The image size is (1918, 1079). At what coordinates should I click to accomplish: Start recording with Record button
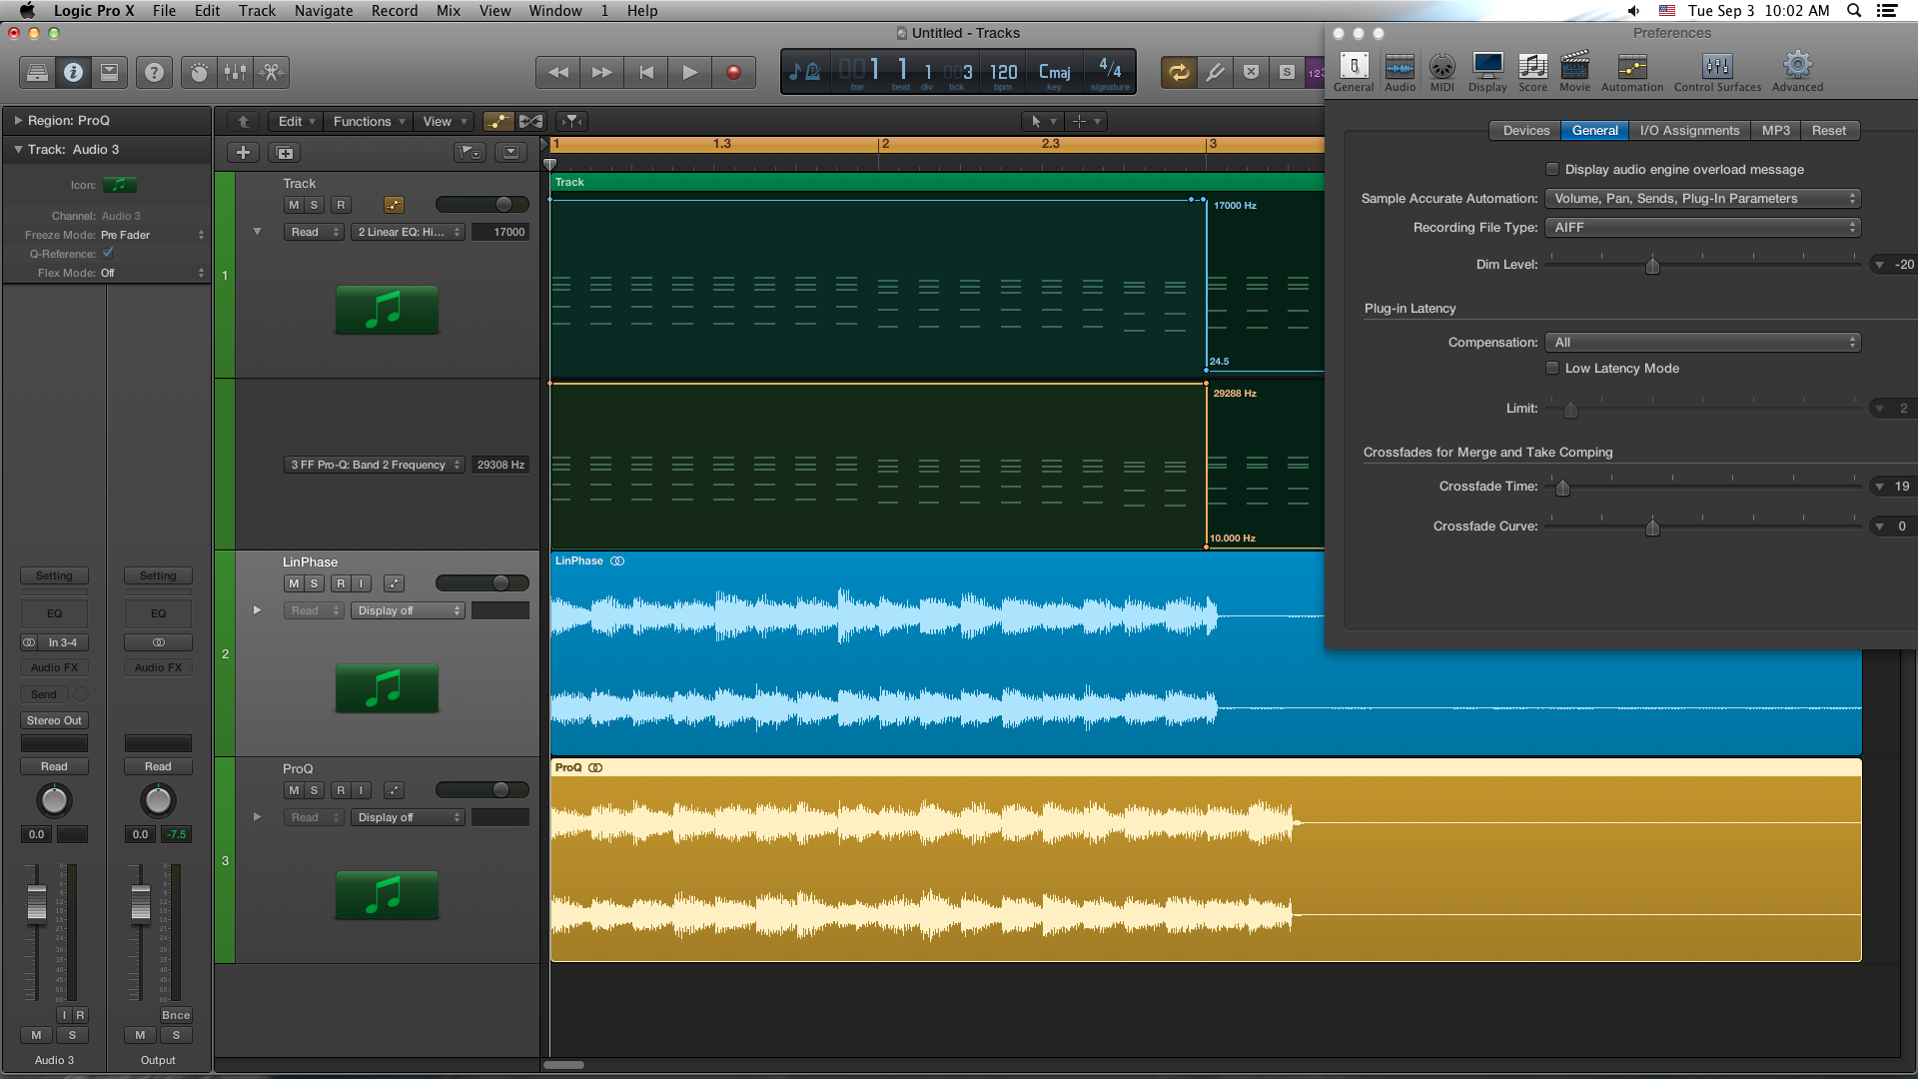point(734,72)
